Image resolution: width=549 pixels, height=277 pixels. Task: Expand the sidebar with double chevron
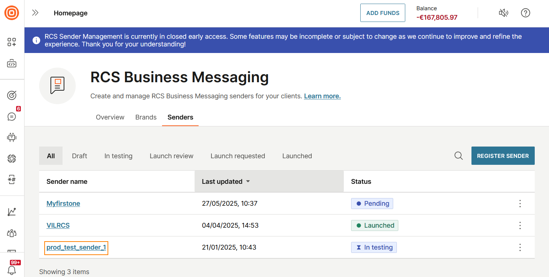coord(35,13)
